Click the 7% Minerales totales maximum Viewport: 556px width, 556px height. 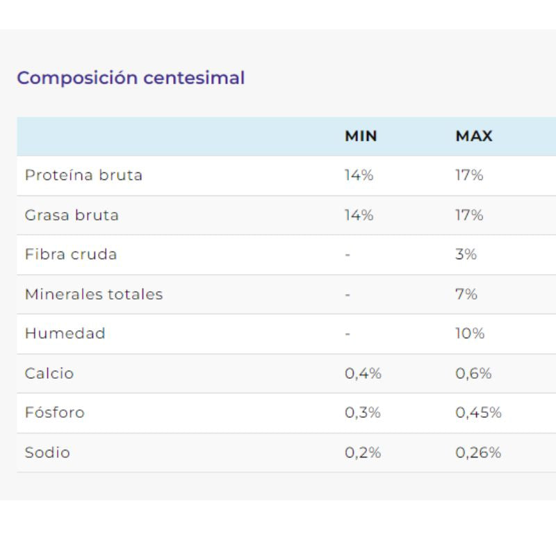(x=466, y=294)
